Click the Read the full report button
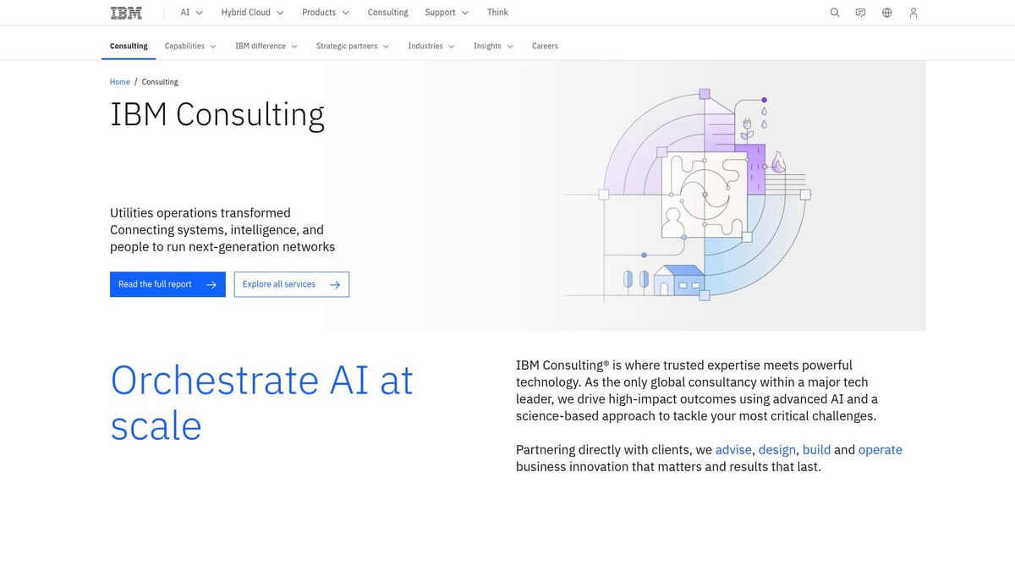Screen dimensions: 1015x571 [x=167, y=284]
